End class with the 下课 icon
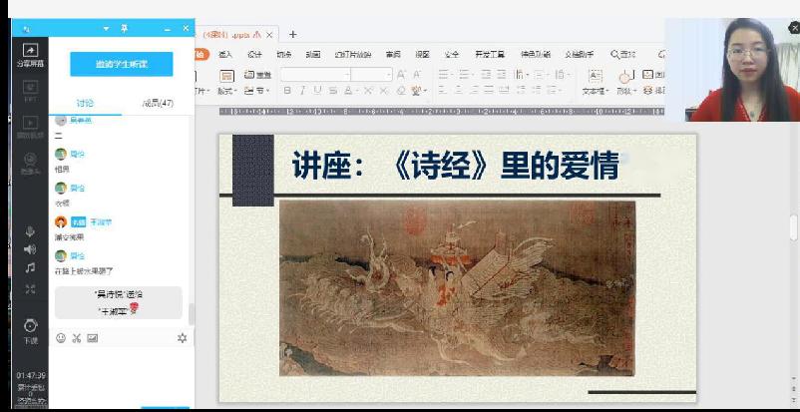Image resolution: width=800 pixels, height=412 pixels. click(30, 330)
